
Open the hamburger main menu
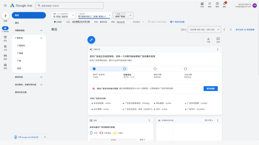[5, 6]
